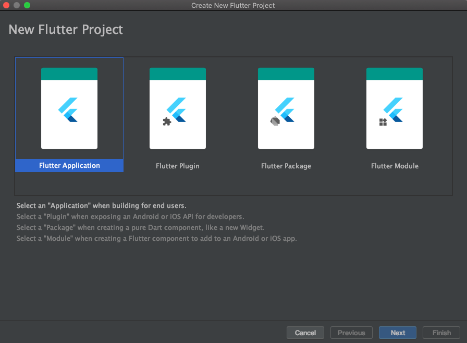467x343 pixels.
Task: Click the Plugin description line of text
Action: pos(130,216)
